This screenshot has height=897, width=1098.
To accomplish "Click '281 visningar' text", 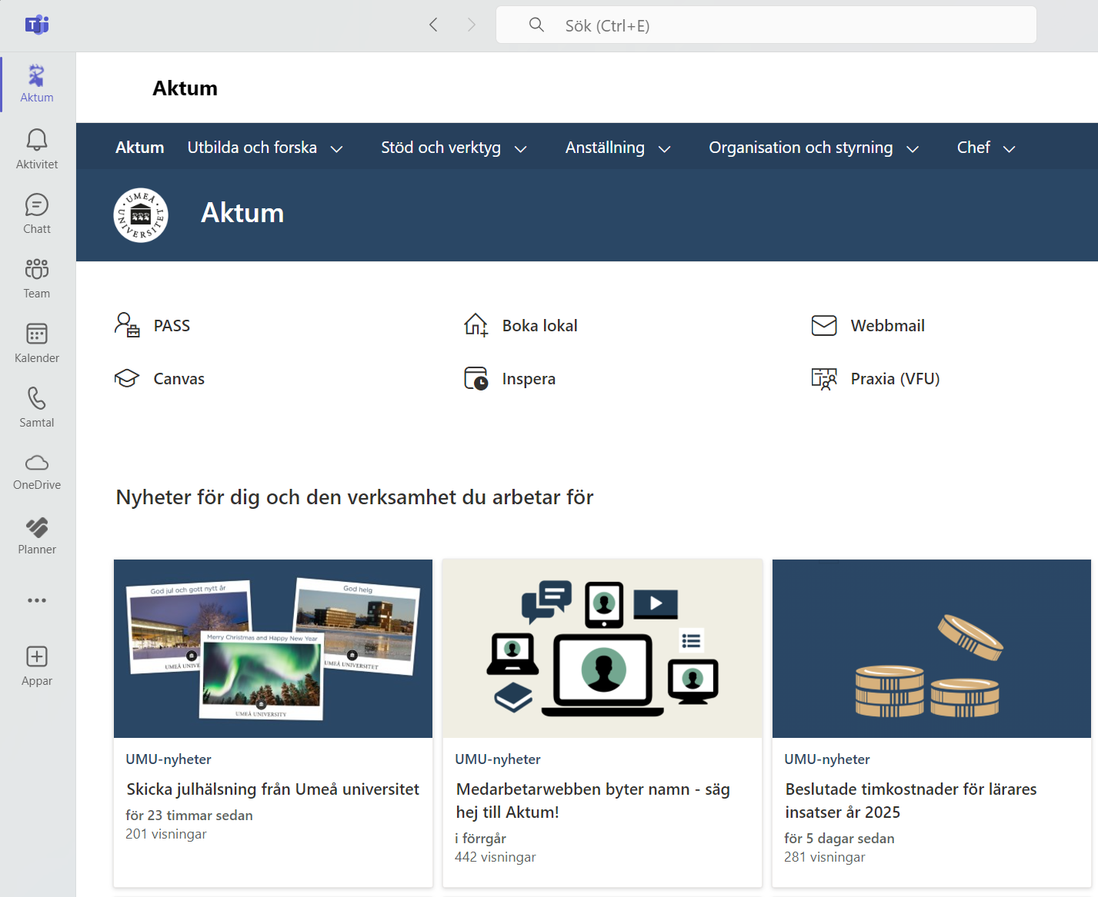I will pyautogui.click(x=825, y=857).
